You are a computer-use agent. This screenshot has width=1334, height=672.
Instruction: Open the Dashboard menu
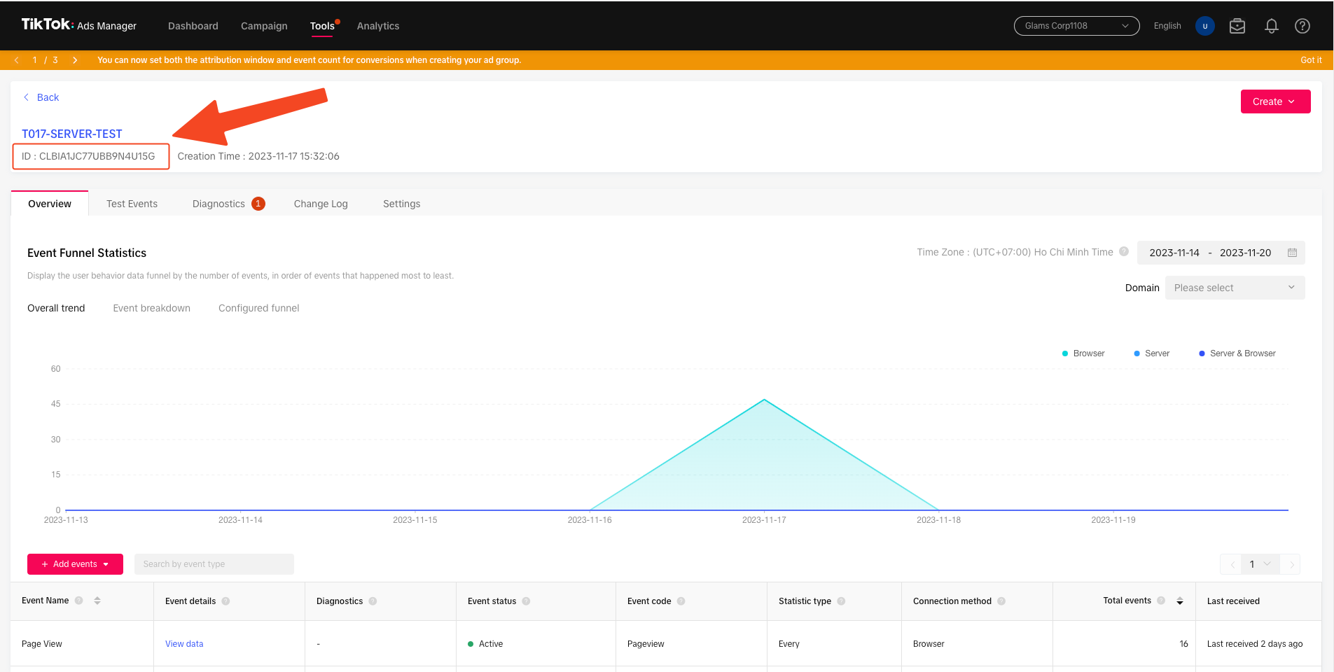click(193, 26)
